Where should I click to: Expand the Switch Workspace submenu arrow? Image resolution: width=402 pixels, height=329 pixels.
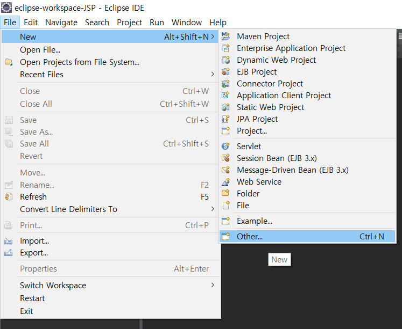click(x=213, y=285)
